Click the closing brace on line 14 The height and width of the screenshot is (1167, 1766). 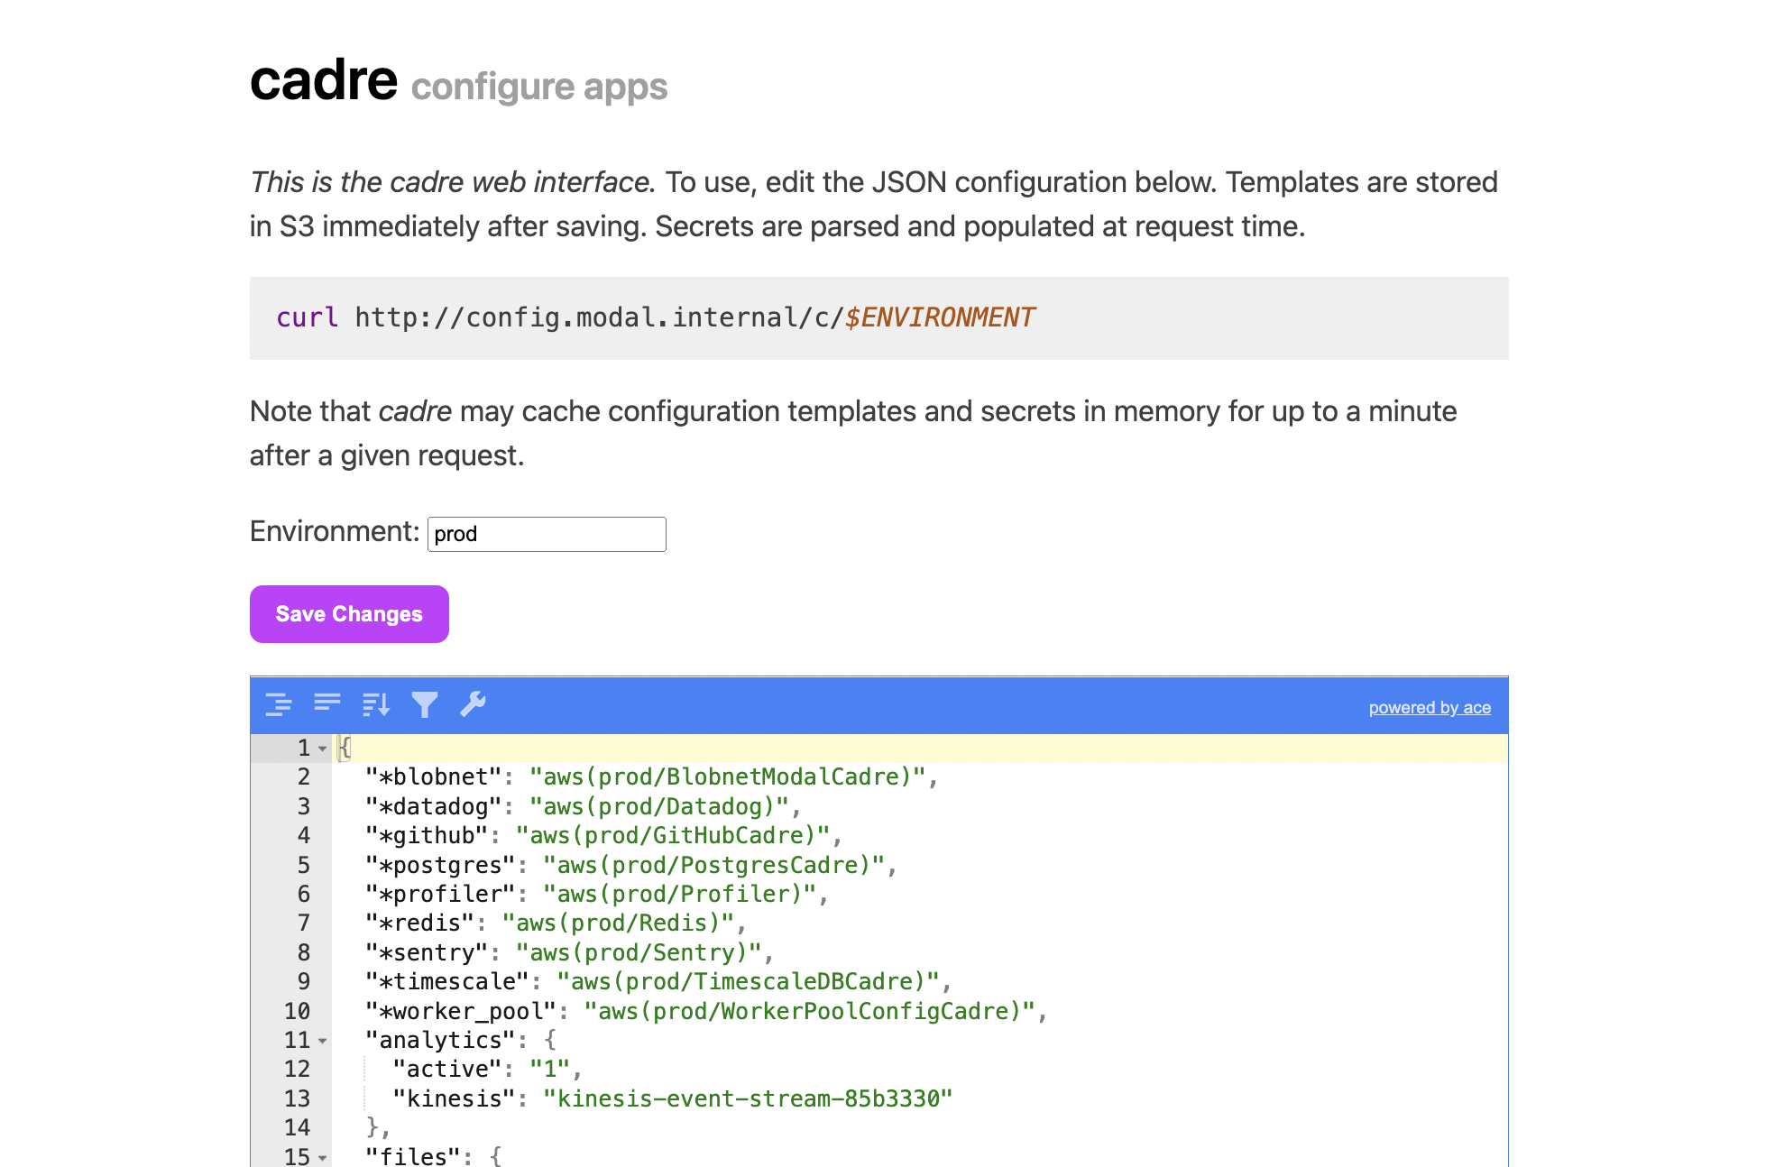[373, 1127]
